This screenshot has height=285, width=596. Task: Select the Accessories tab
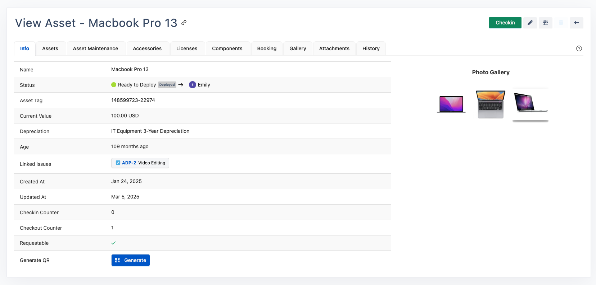[147, 48]
